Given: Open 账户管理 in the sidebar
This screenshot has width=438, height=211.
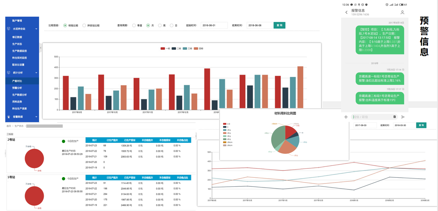Looking at the screenshot, I should pyautogui.click(x=17, y=21).
